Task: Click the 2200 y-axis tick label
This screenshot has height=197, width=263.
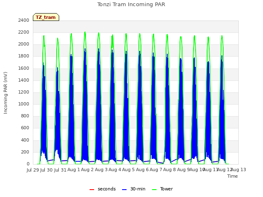Action: (24, 32)
